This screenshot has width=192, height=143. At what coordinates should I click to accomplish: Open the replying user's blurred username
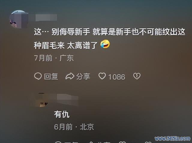coord(67,97)
